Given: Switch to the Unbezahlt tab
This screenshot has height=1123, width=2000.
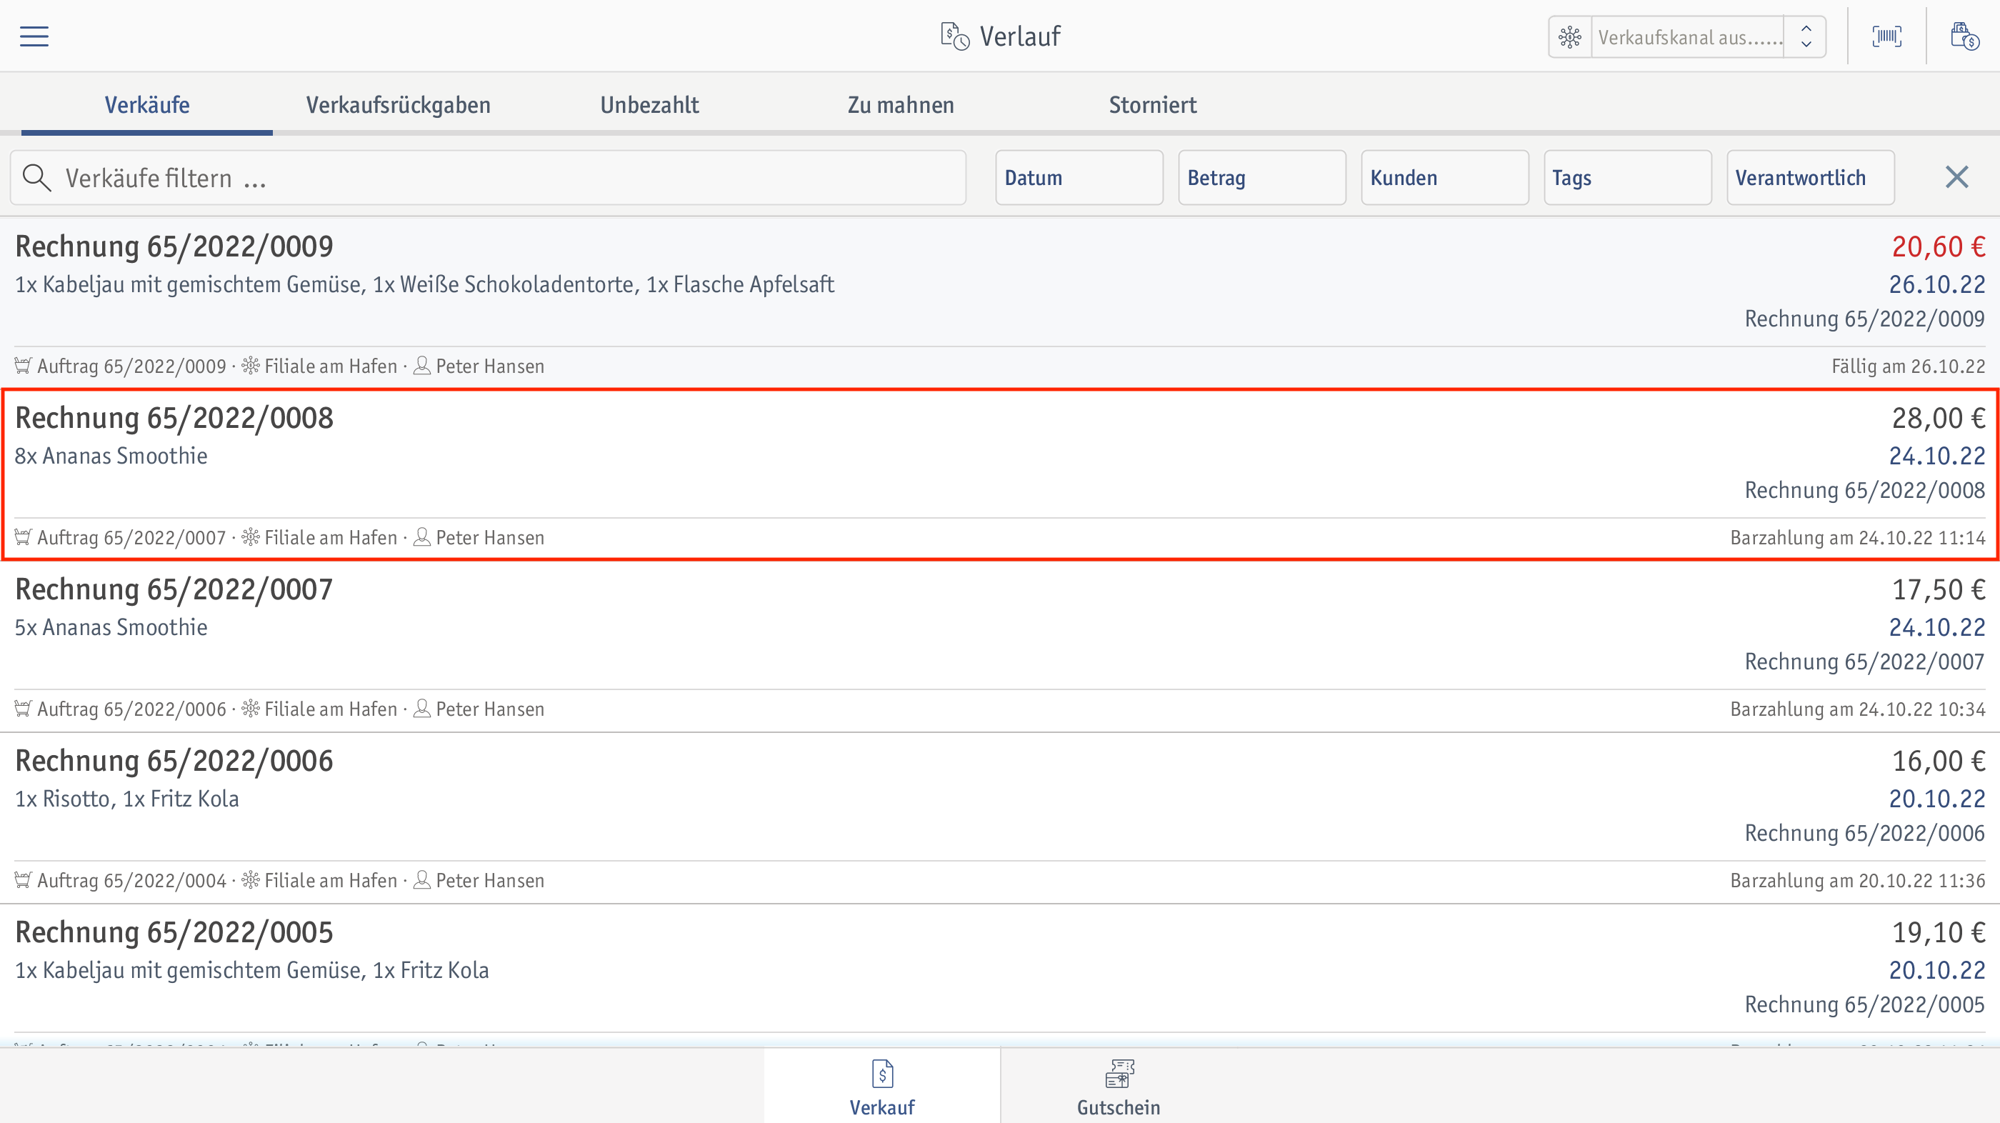Looking at the screenshot, I should (x=650, y=105).
